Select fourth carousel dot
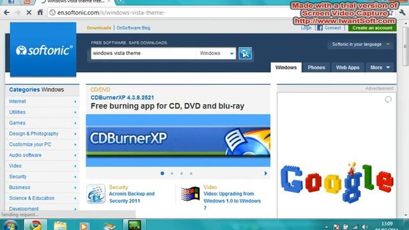The width and height of the screenshot is (409, 230). [x=191, y=173]
